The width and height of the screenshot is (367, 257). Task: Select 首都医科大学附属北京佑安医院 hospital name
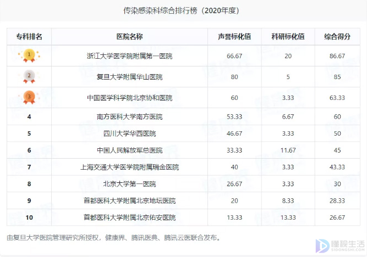tap(129, 217)
